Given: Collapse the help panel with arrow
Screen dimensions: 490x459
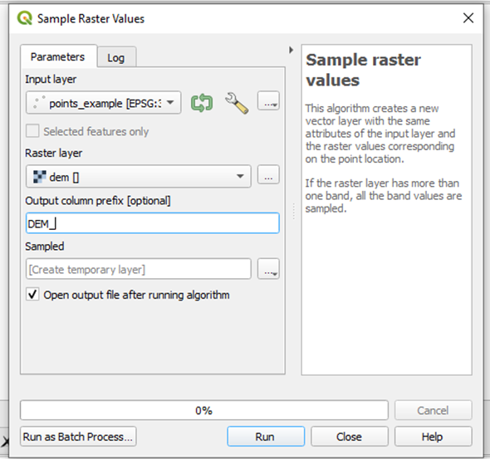Looking at the screenshot, I should [291, 50].
